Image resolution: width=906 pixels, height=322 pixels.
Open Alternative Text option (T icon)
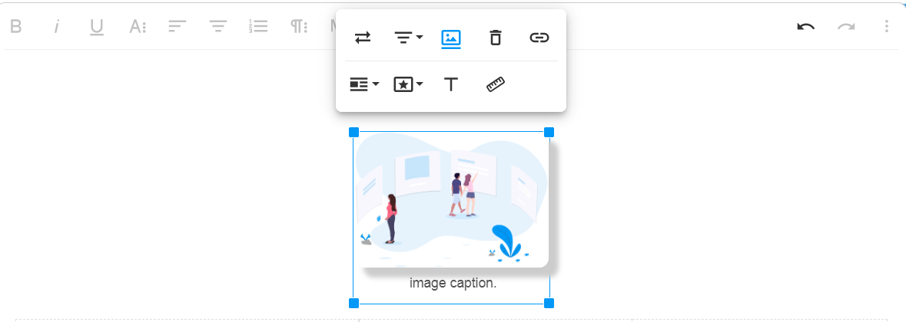click(451, 84)
